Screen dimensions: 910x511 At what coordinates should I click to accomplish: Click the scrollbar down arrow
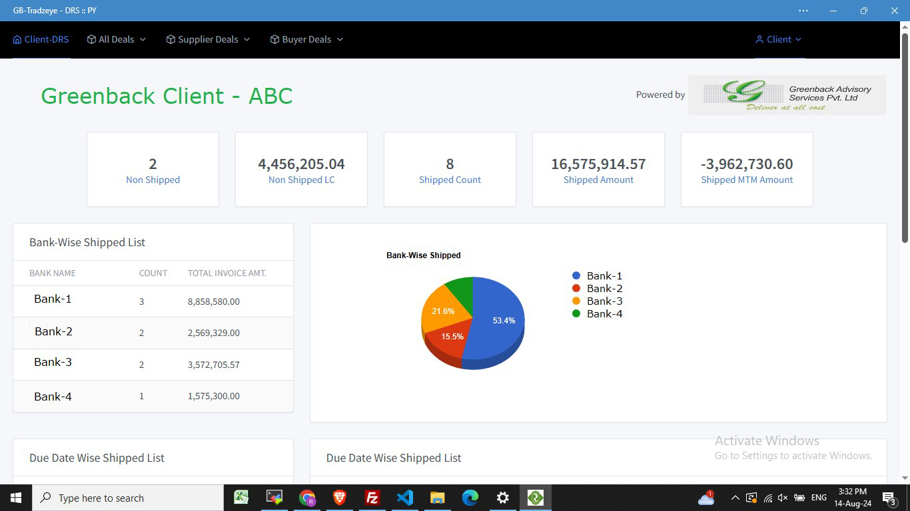click(905, 478)
